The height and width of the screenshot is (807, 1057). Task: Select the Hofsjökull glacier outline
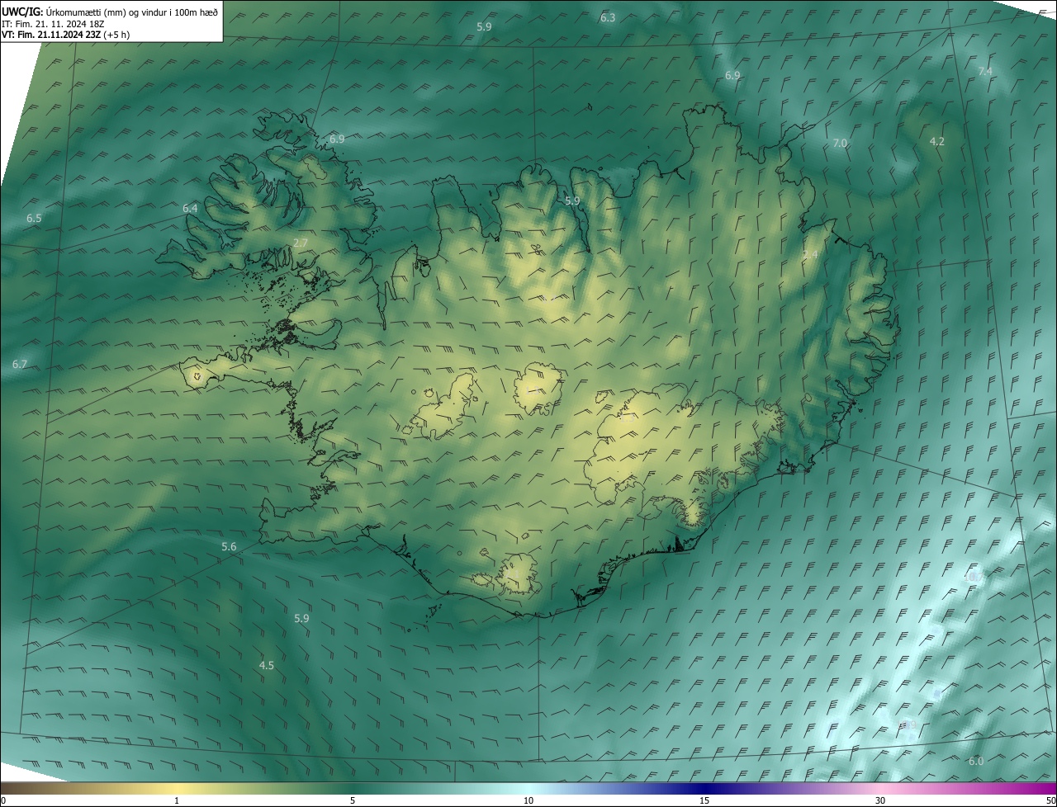(538, 388)
